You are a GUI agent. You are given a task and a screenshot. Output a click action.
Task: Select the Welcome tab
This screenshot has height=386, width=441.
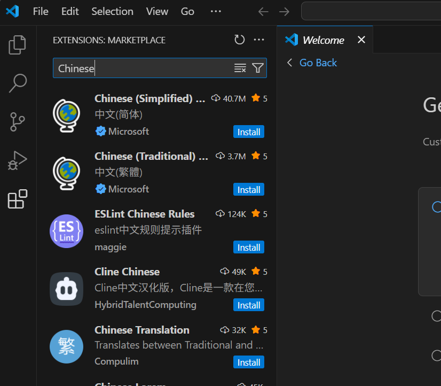[325, 40]
